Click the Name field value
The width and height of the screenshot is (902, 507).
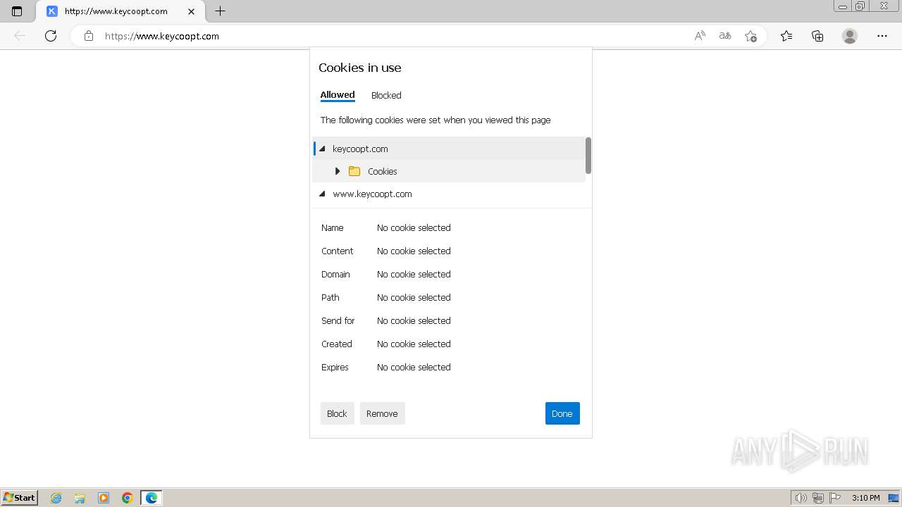pyautogui.click(x=414, y=227)
